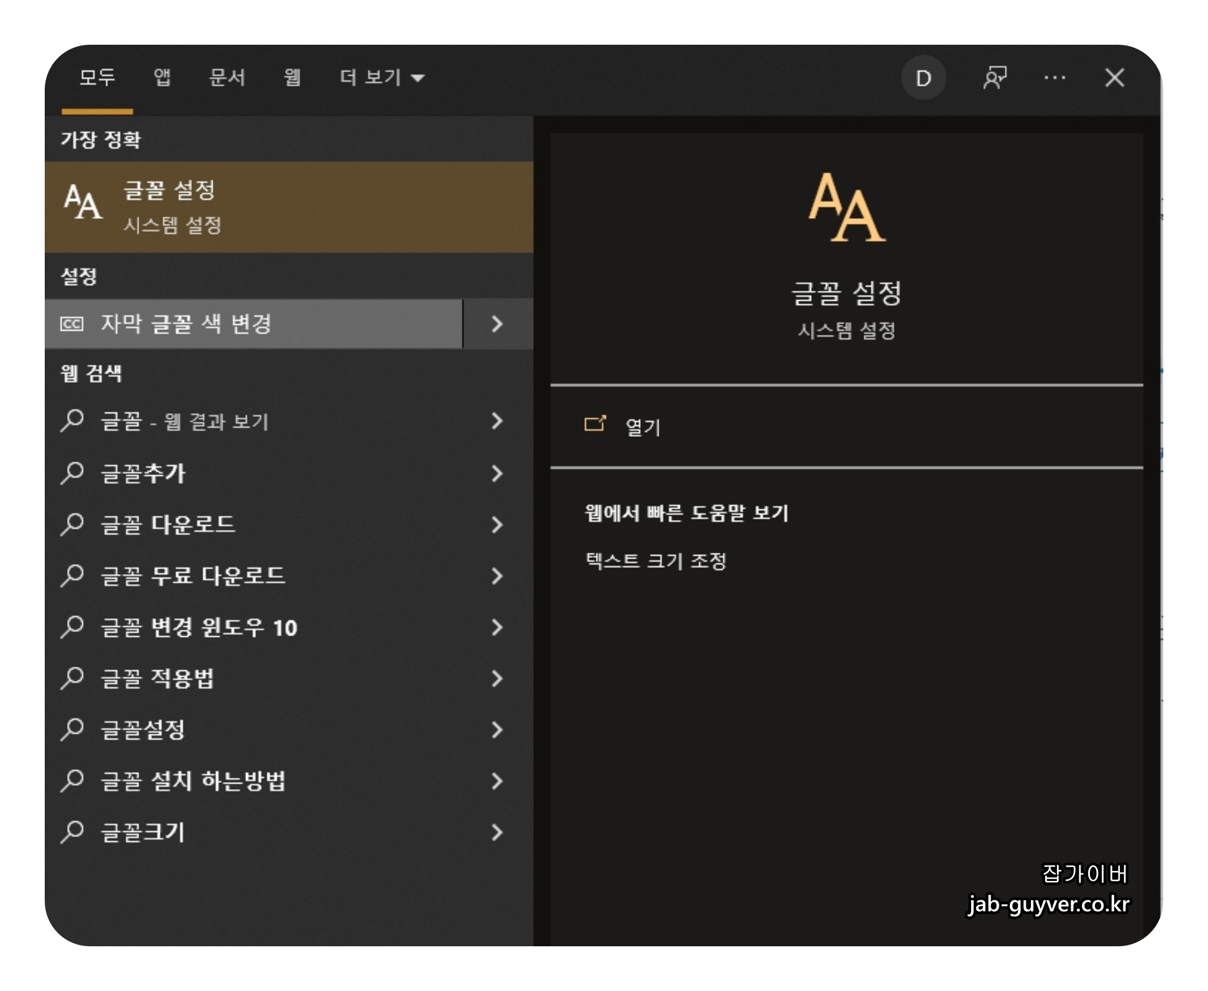Close the search panel with X
Image resolution: width=1208 pixels, height=991 pixels.
pos(1114,78)
